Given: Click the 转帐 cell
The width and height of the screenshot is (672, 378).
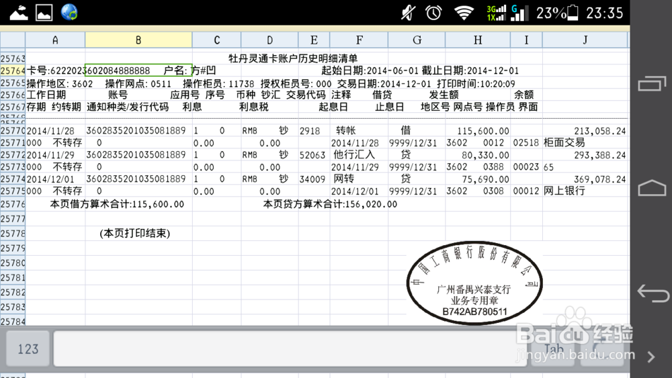Looking at the screenshot, I should [x=346, y=130].
